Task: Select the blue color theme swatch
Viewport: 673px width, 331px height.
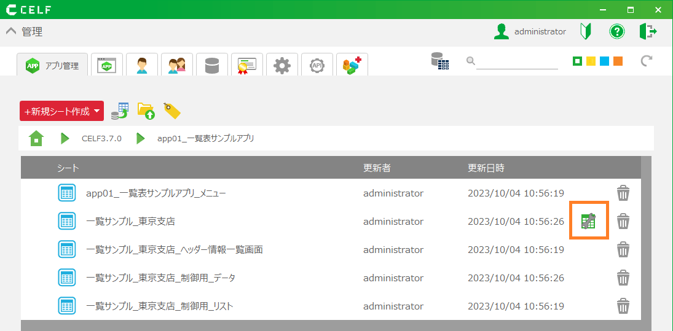Action: 604,61
